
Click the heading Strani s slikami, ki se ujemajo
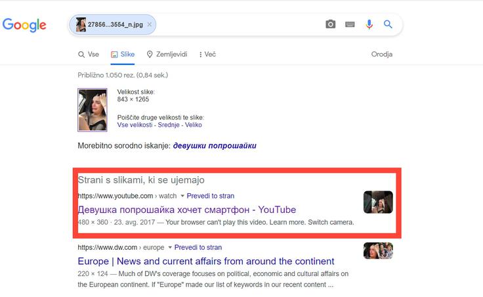pyautogui.click(x=141, y=180)
